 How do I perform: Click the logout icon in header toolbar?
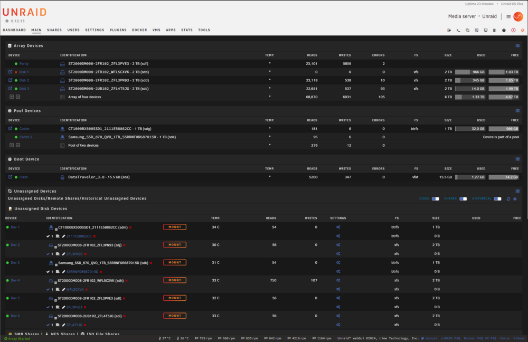point(449,30)
